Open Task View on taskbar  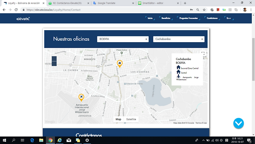pyautogui.click(x=22, y=140)
